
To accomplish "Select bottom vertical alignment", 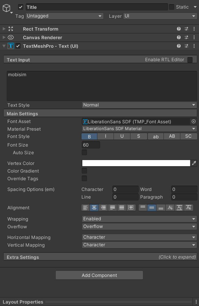I will 161,208.
